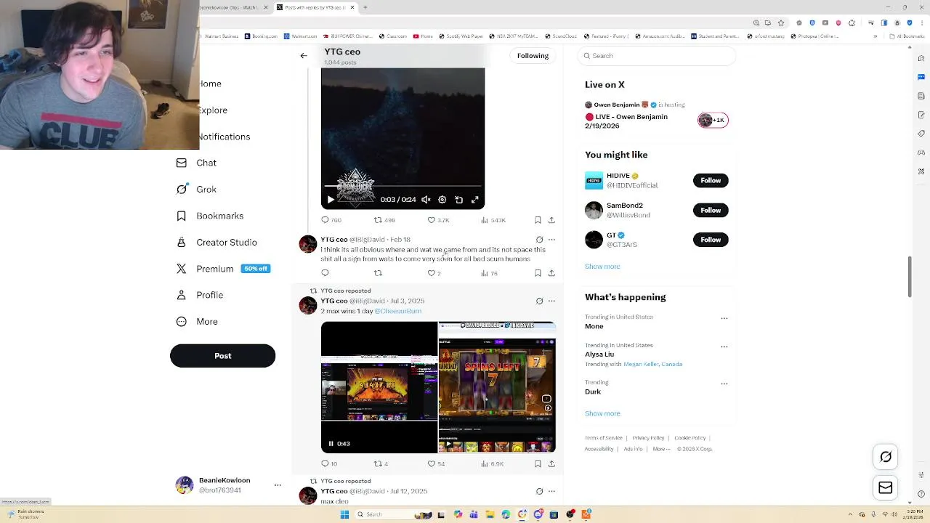Open the floating messages envelope button

tap(886, 488)
